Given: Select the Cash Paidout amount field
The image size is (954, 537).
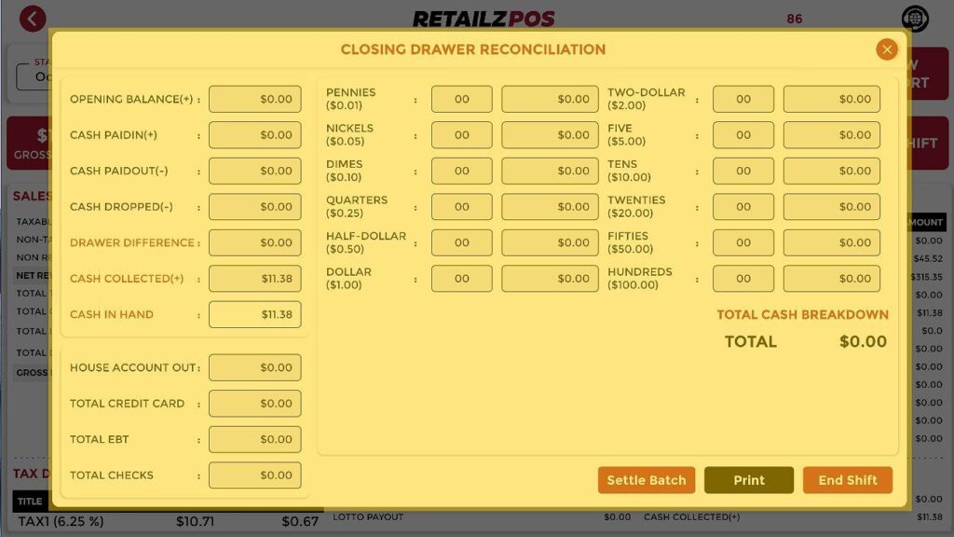Looking at the screenshot, I should [x=254, y=171].
